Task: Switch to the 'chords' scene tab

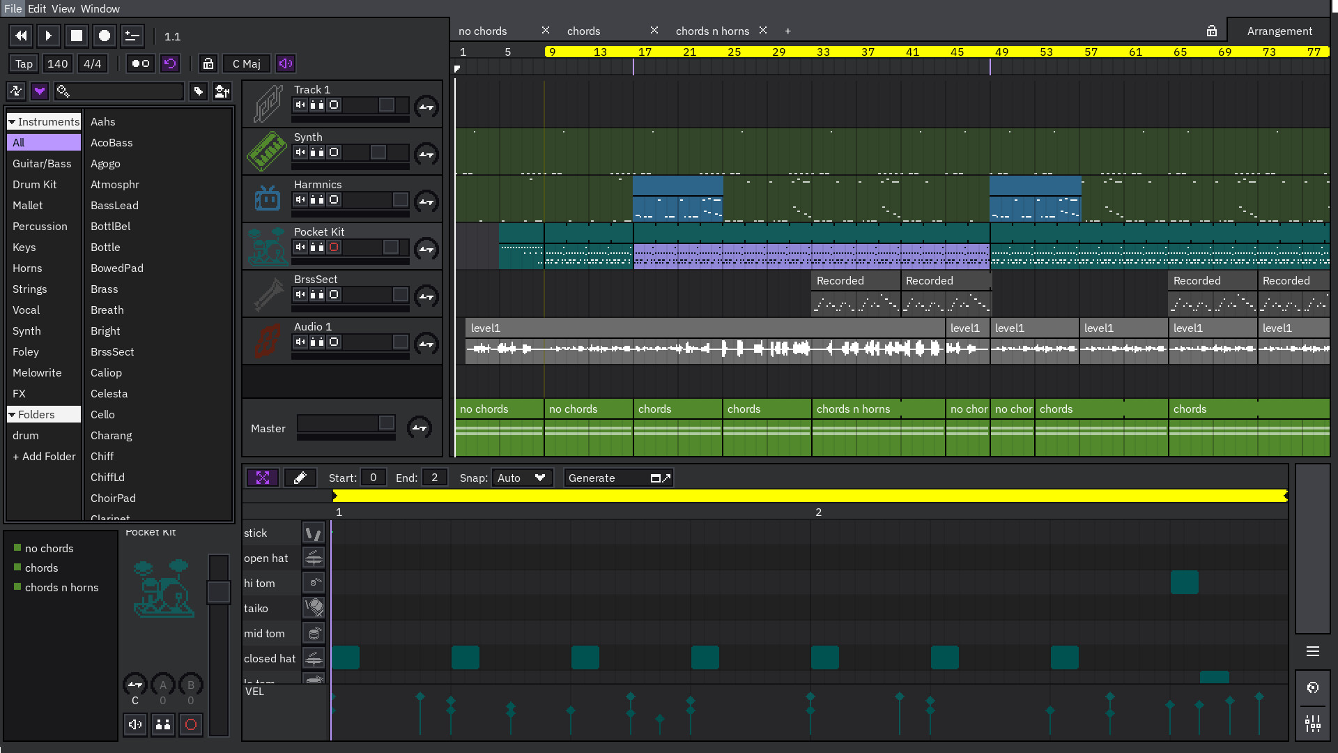Action: click(x=584, y=31)
